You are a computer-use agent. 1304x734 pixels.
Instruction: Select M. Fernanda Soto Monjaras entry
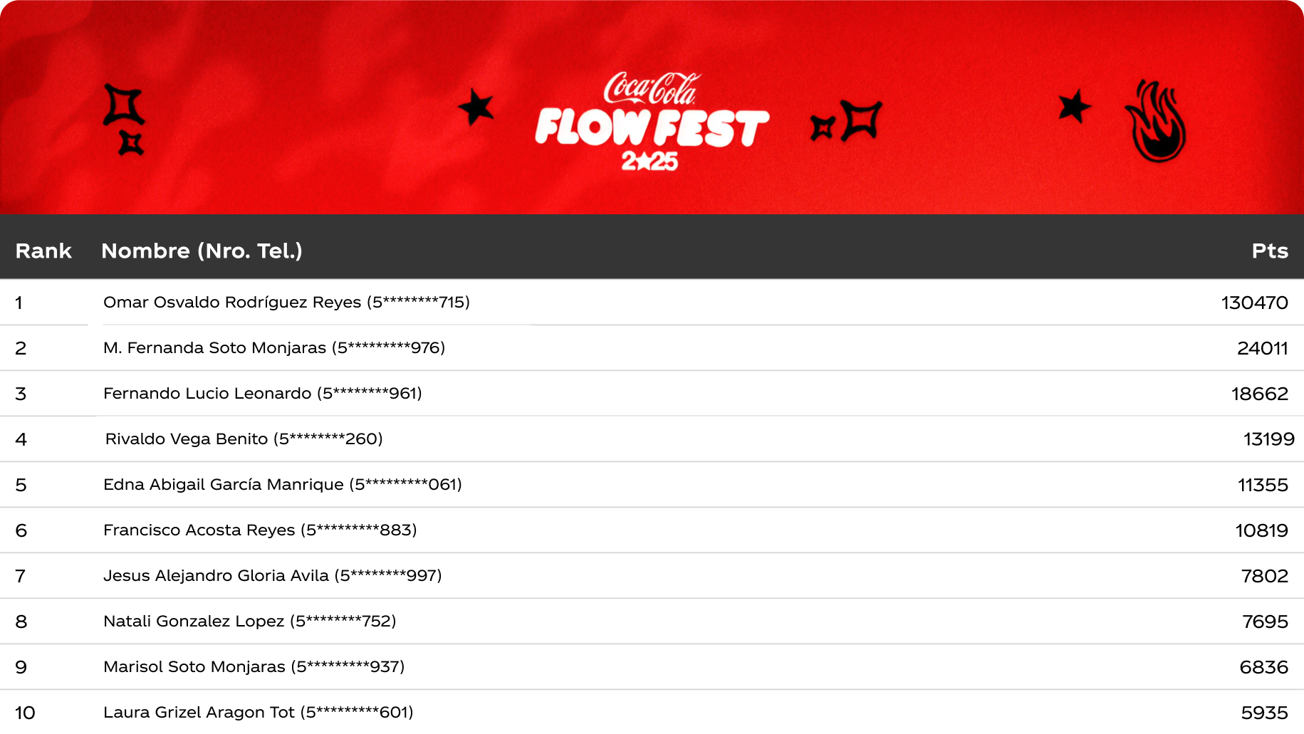click(x=274, y=348)
